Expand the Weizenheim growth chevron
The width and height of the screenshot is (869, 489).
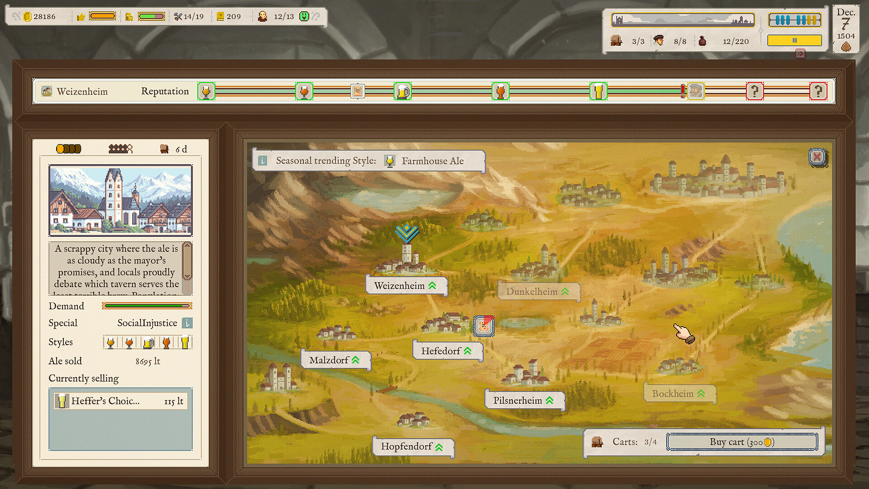433,285
